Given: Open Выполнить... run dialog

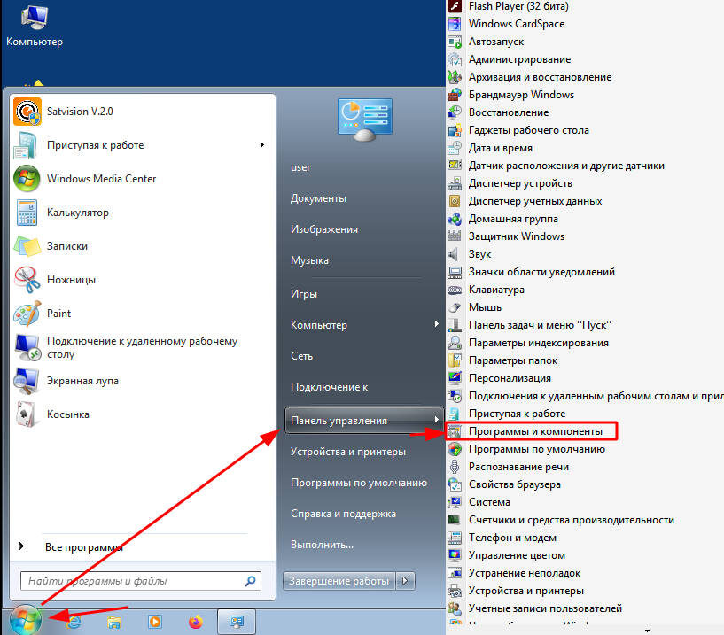Looking at the screenshot, I should pyautogui.click(x=322, y=545).
